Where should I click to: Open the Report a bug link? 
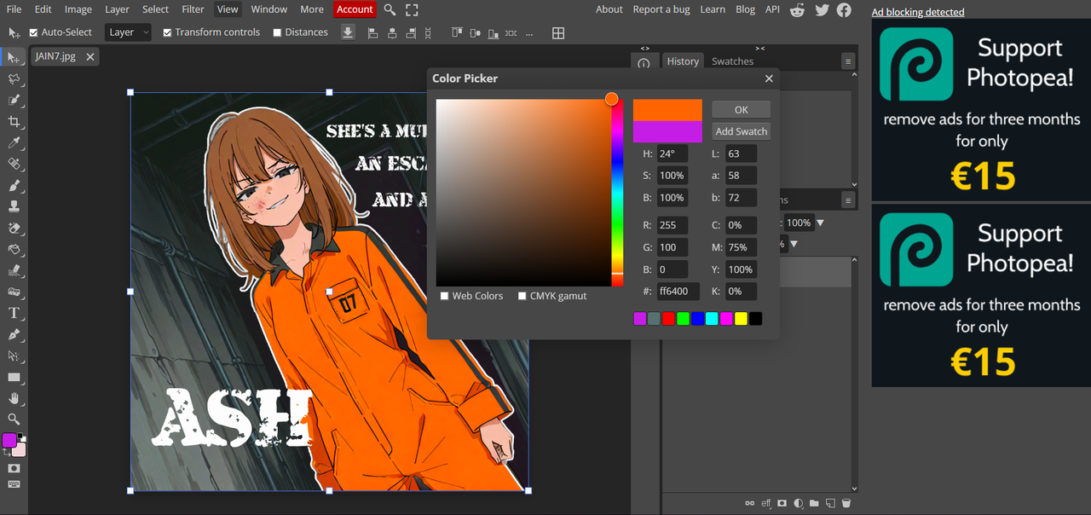pos(661,9)
